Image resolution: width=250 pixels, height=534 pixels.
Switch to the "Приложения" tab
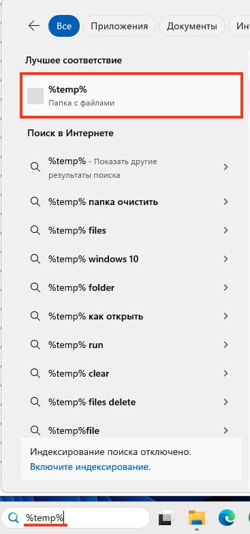pyautogui.click(x=119, y=26)
